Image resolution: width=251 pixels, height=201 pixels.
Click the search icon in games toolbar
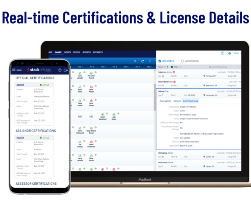pos(135,61)
